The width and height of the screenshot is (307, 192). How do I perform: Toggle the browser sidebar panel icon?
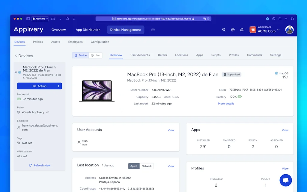click(28, 19)
